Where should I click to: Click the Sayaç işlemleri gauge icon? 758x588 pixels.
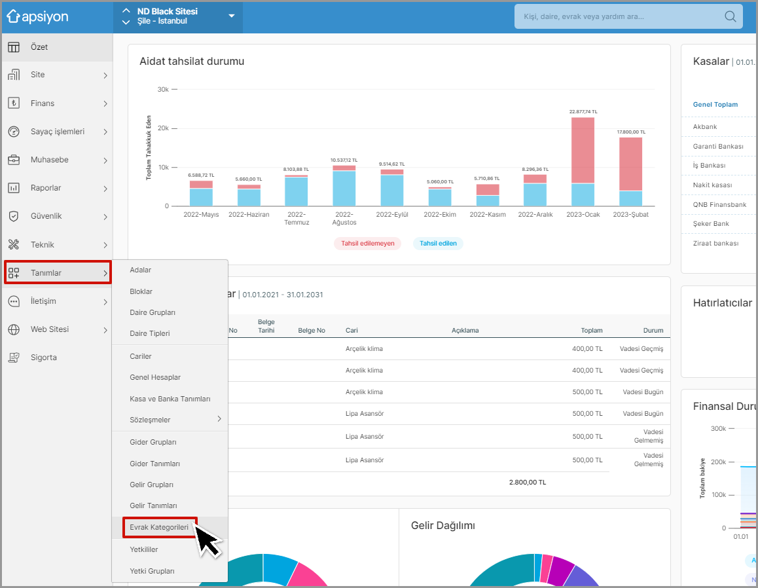pyautogui.click(x=14, y=132)
